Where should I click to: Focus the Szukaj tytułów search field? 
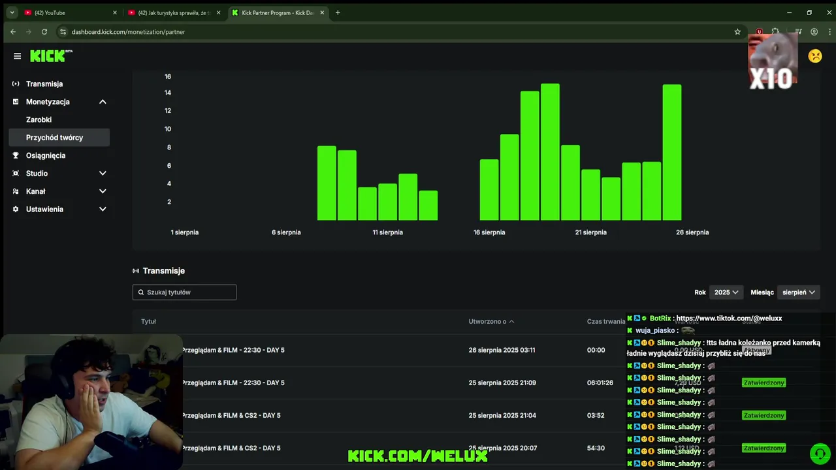tap(184, 292)
